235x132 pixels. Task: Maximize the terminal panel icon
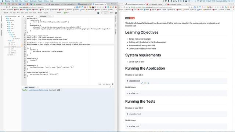coord(110,87)
